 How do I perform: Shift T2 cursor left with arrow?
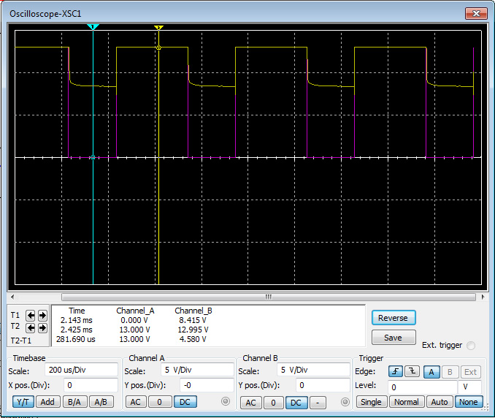click(31, 328)
